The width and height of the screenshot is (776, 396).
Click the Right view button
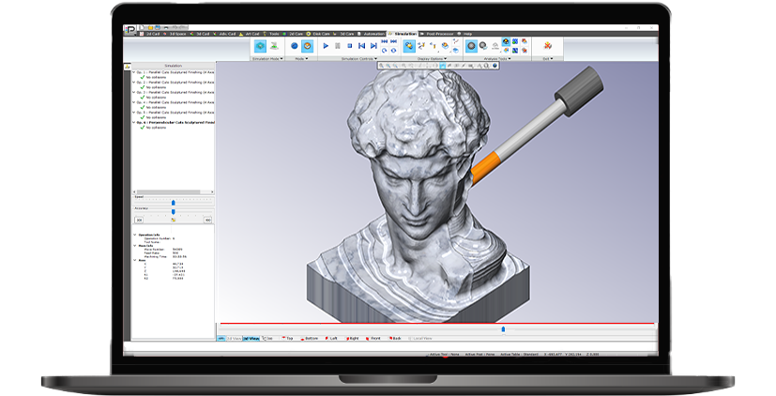354,338
